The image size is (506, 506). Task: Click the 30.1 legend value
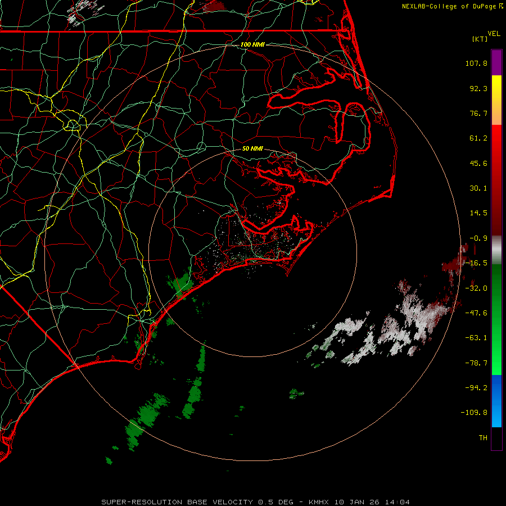478,188
